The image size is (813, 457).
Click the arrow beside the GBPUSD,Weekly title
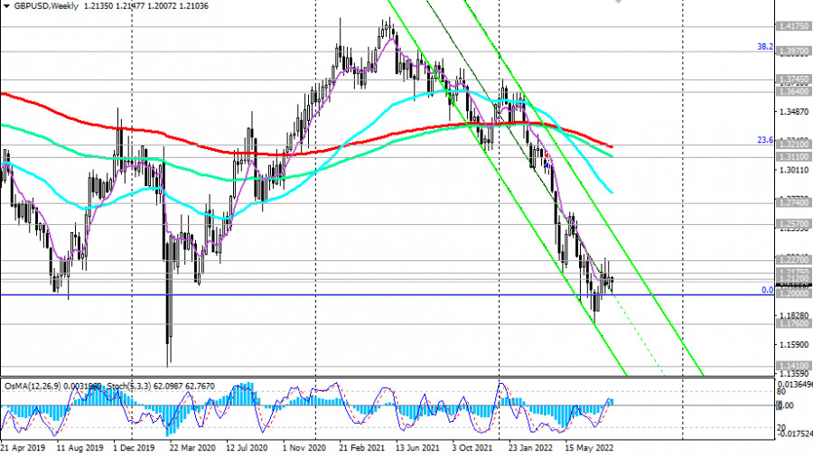6,5
